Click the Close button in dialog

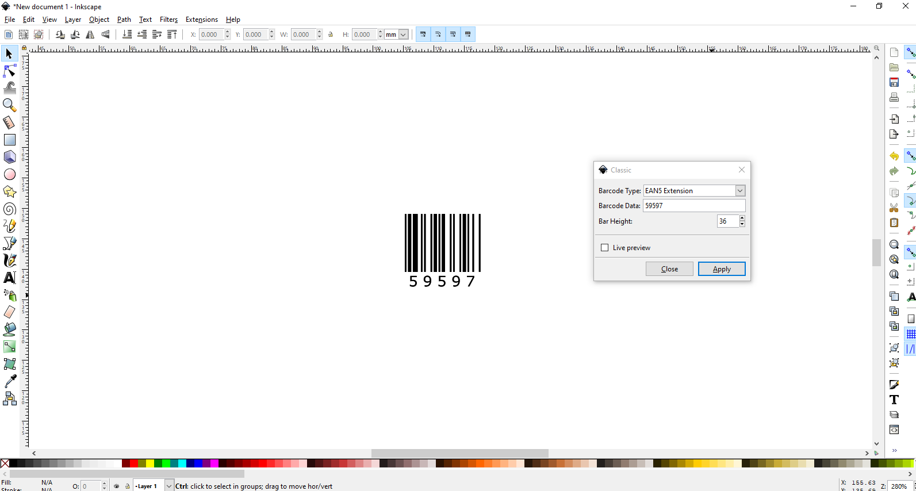tap(669, 269)
